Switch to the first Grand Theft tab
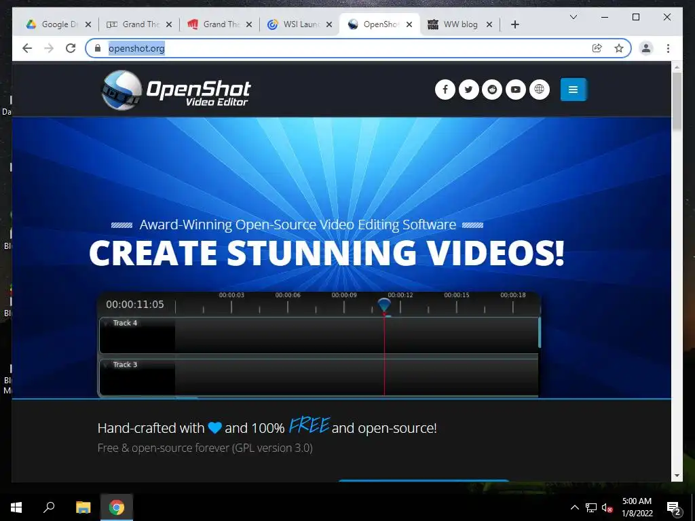 (138, 24)
